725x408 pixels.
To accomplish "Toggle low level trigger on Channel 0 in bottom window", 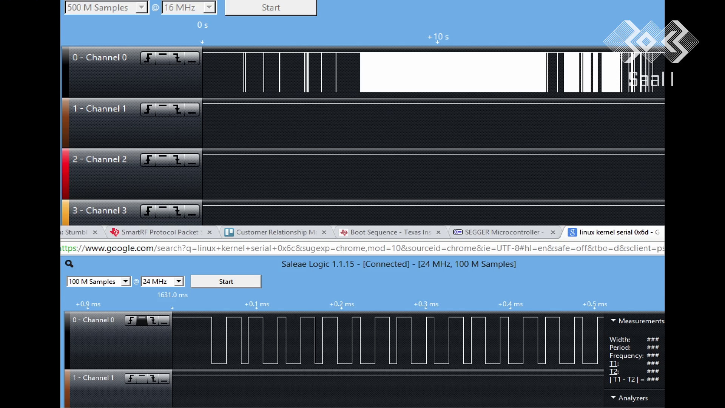I will coord(164,321).
